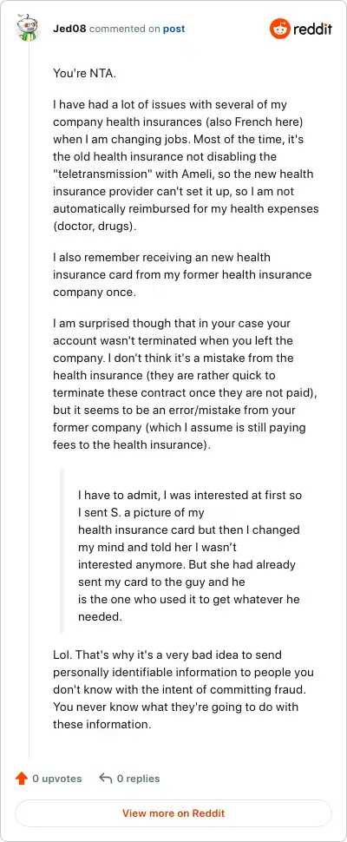Open the "0 replies" link

[x=139, y=778]
